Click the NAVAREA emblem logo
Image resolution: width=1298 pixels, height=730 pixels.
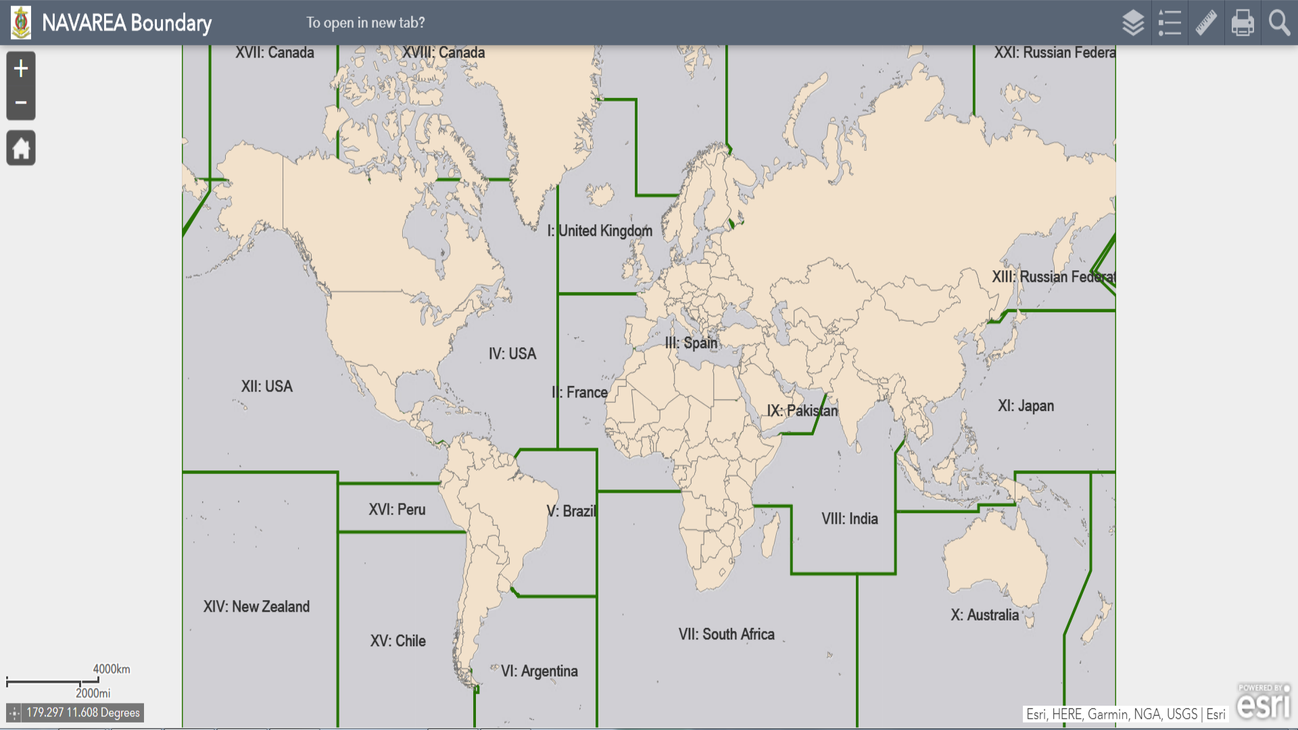pos(21,22)
